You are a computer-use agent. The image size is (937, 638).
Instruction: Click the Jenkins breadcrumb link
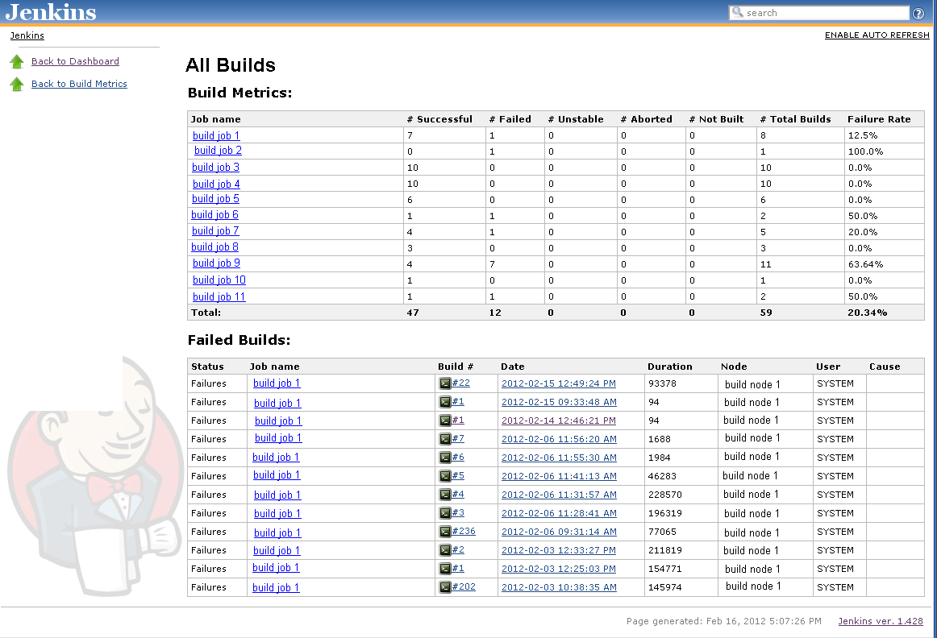pos(27,35)
